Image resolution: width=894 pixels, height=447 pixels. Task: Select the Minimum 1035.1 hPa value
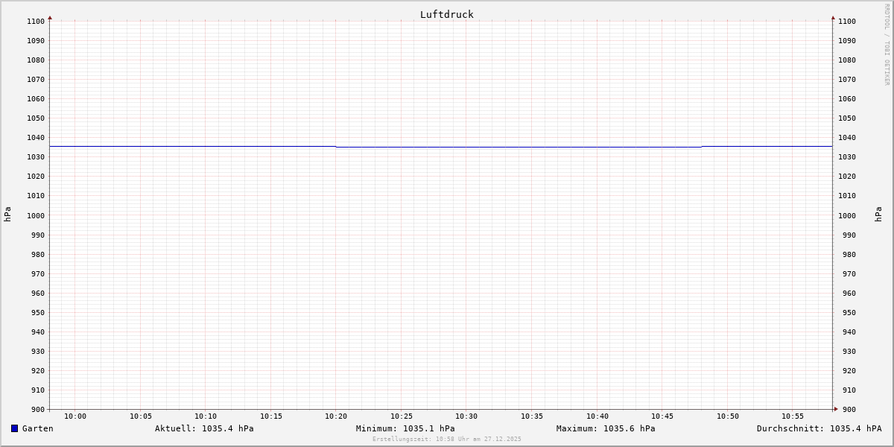[405, 428]
